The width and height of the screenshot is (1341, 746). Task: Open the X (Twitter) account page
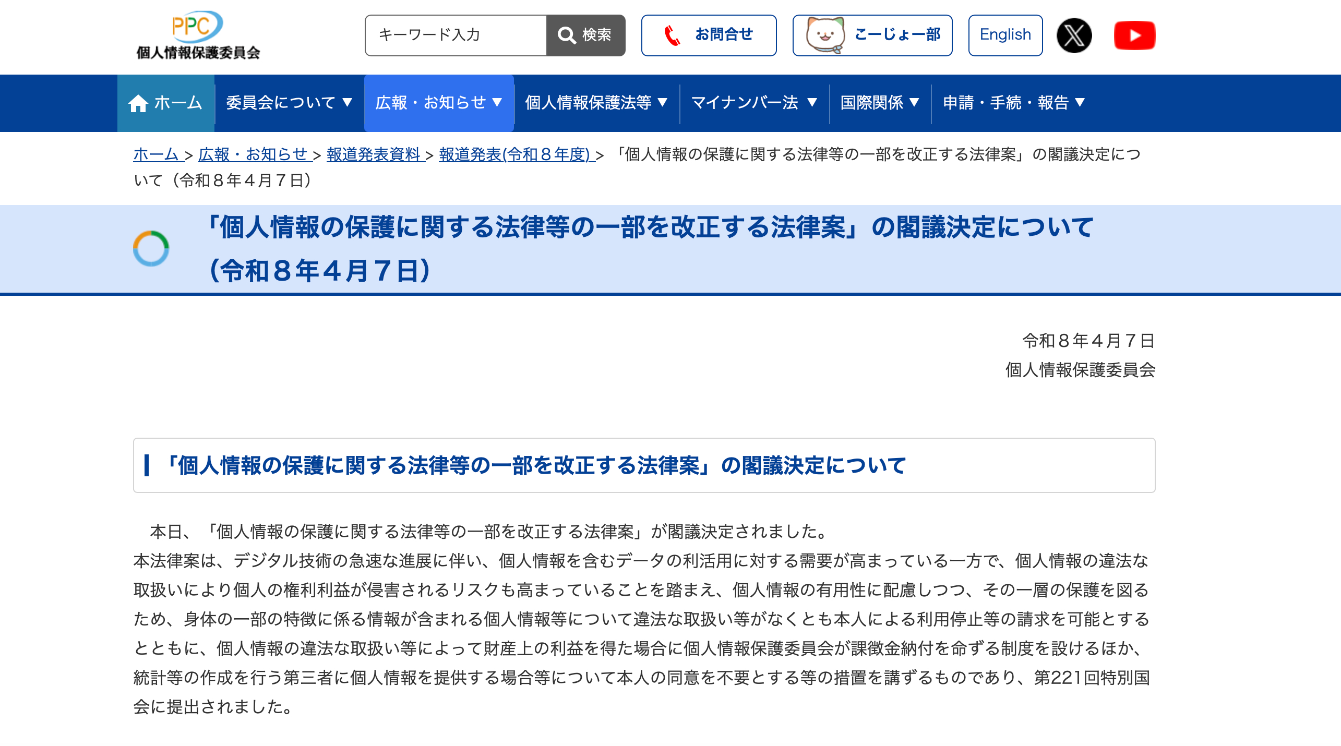pos(1073,35)
